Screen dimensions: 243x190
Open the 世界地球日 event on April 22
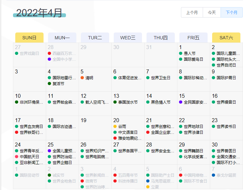(193, 126)
